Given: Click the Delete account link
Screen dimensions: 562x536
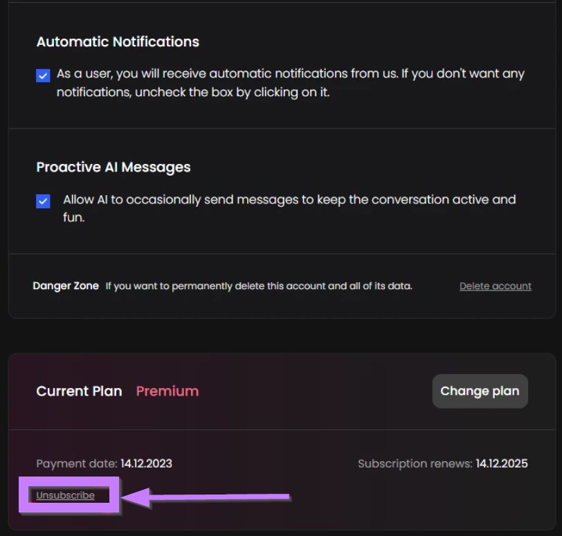Looking at the screenshot, I should click(495, 286).
